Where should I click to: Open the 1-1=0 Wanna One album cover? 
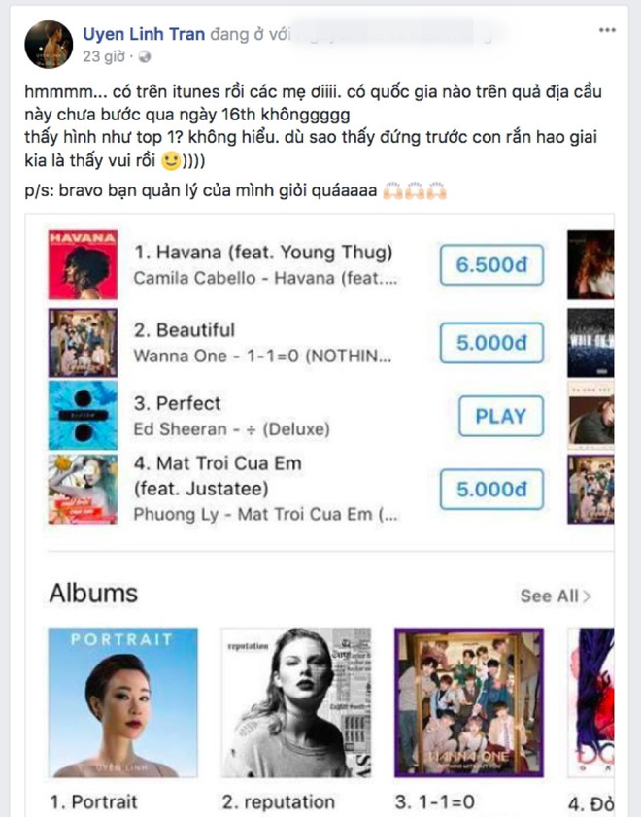[x=469, y=702]
